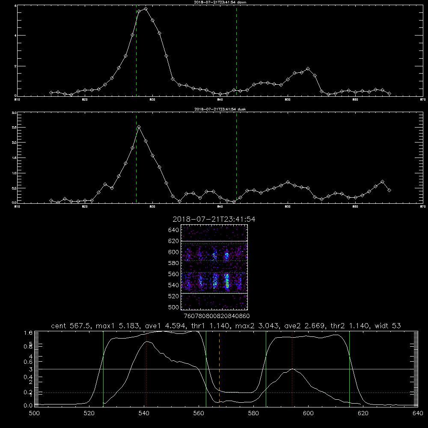
Task: Click the green vertical line at 525
Action: point(103,369)
